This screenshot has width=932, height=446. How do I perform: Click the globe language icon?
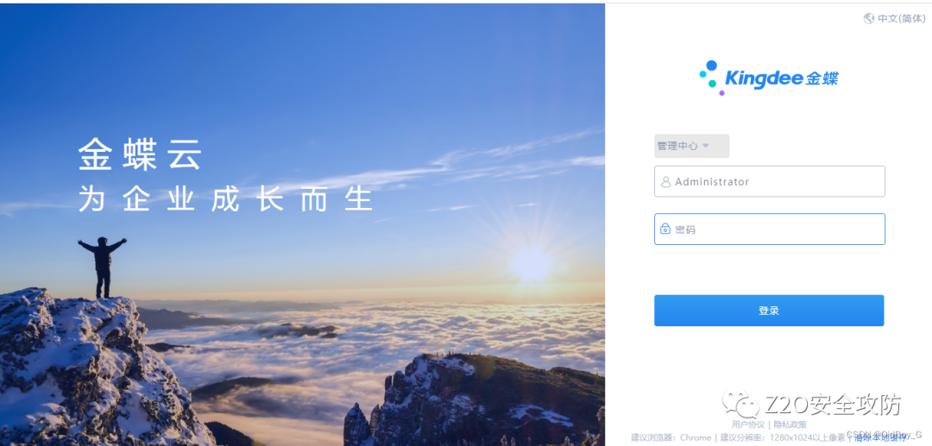click(869, 18)
